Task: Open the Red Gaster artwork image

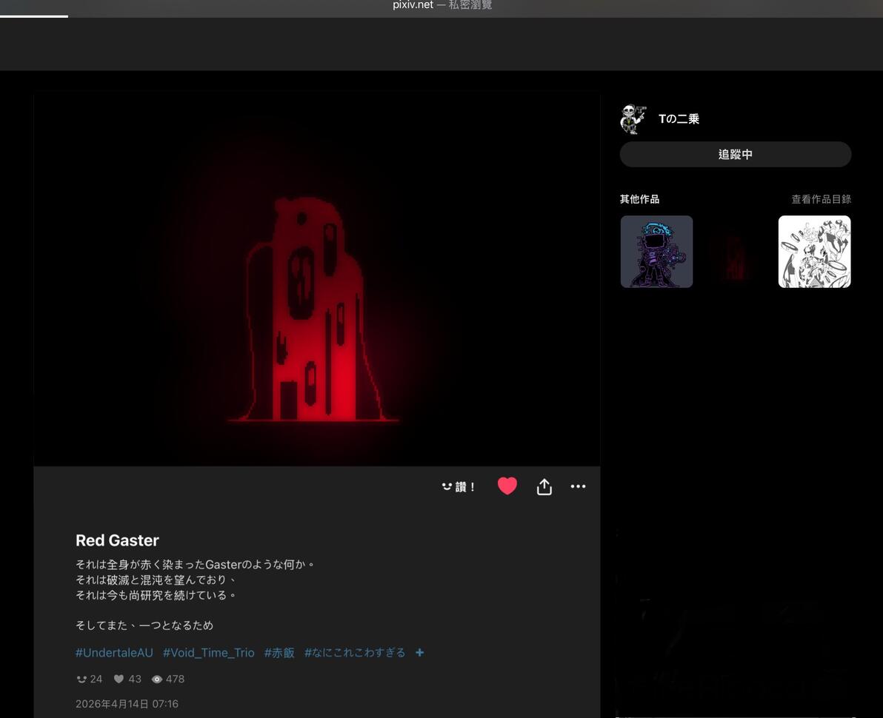Action: 316,280
